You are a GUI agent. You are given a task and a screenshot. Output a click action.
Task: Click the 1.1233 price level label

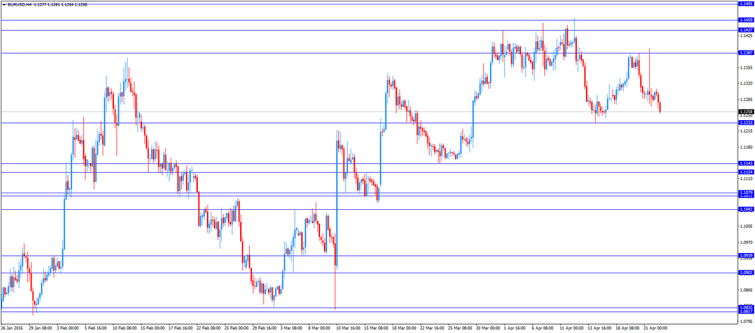[746, 123]
